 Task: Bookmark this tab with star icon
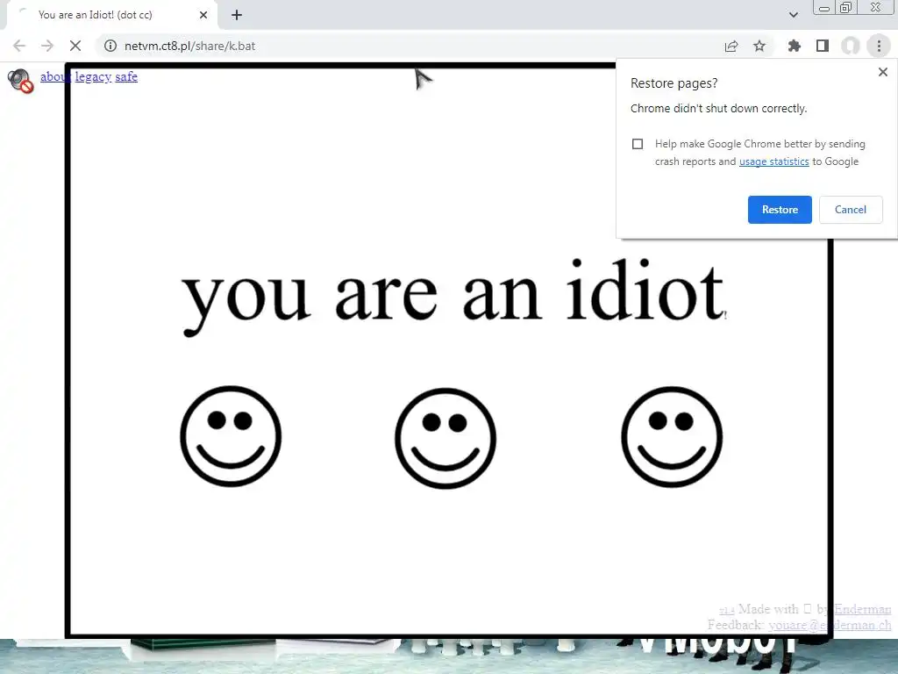tap(759, 46)
